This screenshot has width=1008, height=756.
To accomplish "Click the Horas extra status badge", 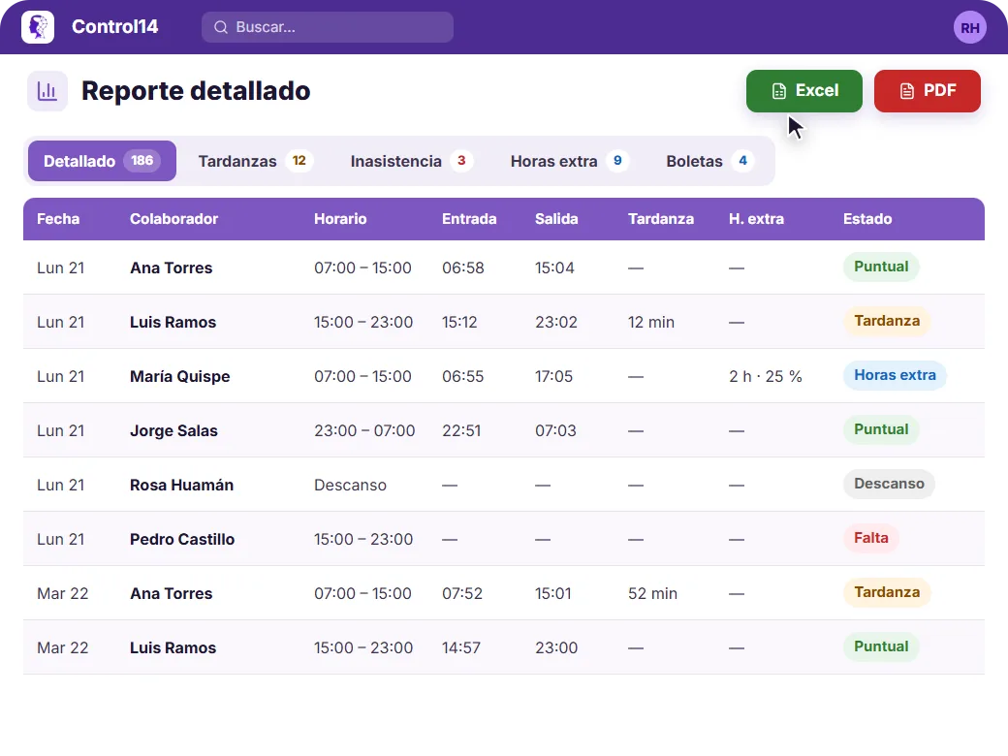I will (x=895, y=375).
